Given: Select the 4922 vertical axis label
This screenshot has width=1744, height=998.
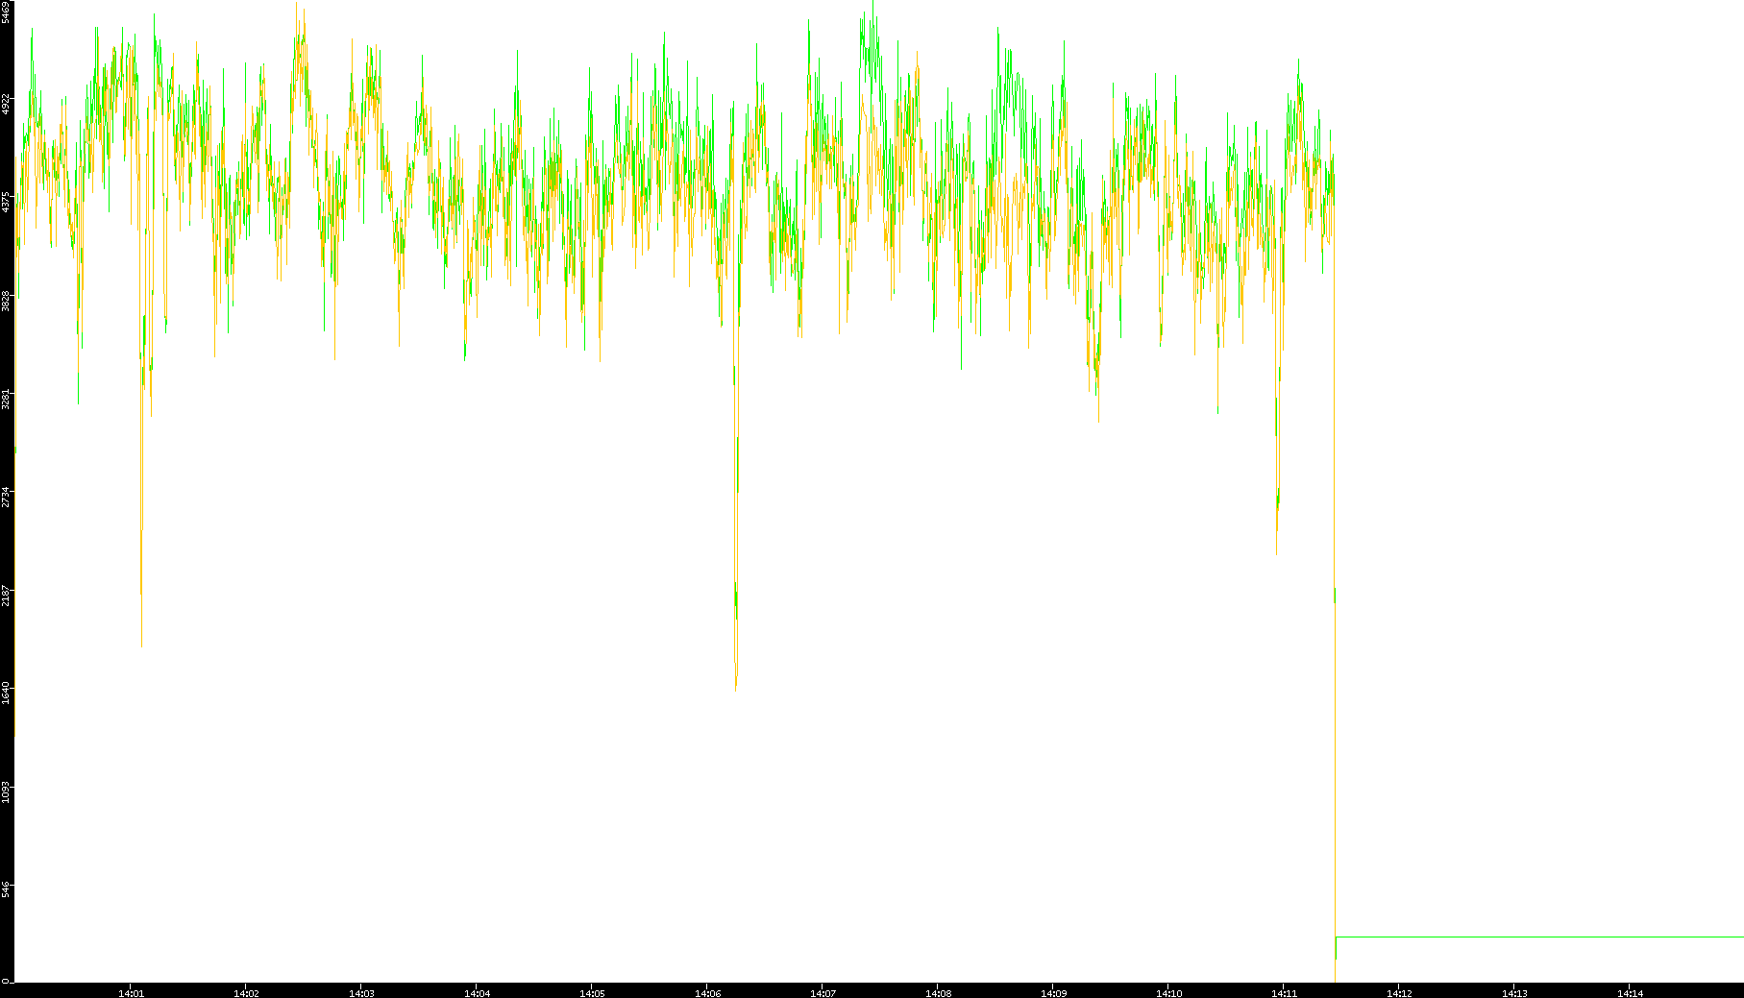Looking at the screenshot, I should click(x=7, y=104).
